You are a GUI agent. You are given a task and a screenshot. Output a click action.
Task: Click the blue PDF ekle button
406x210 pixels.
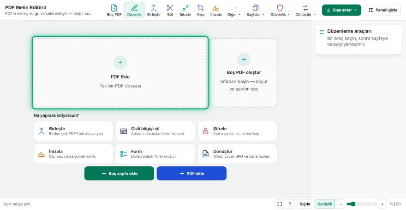click(191, 173)
